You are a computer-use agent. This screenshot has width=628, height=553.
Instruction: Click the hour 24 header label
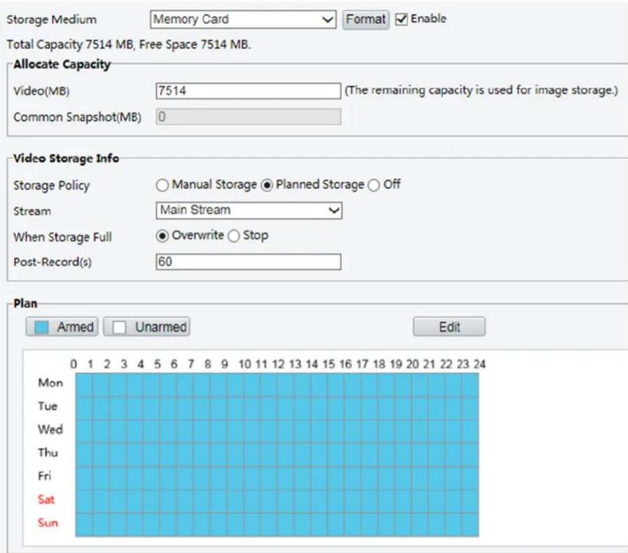pos(479,364)
